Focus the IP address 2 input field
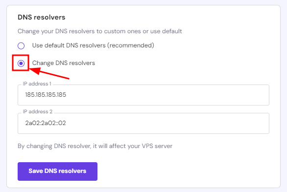Viewport: 287px width, 192px height. [x=143, y=123]
